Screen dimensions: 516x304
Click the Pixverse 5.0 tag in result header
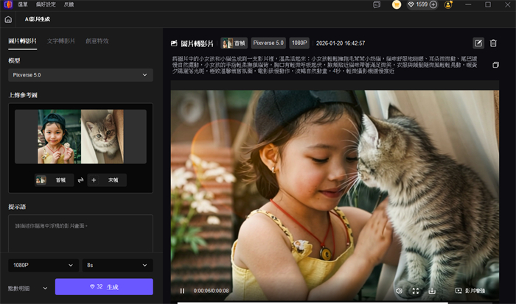tap(268, 43)
